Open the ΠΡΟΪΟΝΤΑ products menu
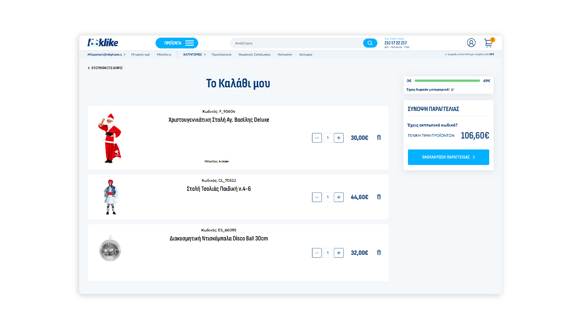This screenshot has width=573, height=335. coord(177,43)
